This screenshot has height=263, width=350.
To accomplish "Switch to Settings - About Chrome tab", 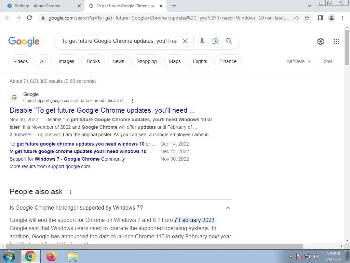I will 38,6.
